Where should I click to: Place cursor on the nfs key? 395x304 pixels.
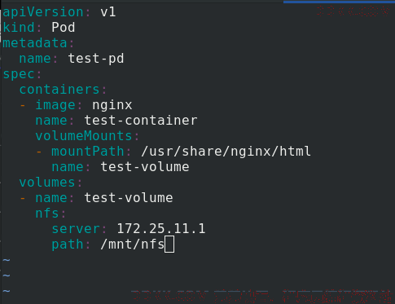(x=47, y=214)
